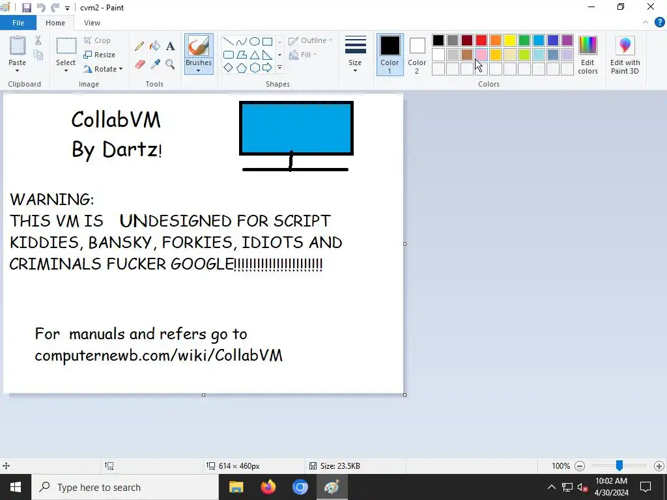This screenshot has height=500, width=667.
Task: Click the Cut scissors icon
Action: coord(38,40)
